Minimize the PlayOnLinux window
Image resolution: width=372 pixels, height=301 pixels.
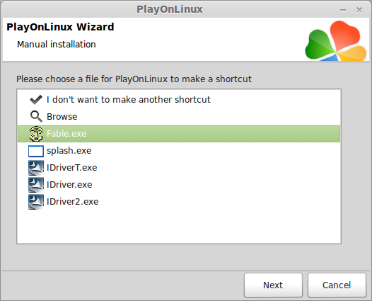point(343,10)
